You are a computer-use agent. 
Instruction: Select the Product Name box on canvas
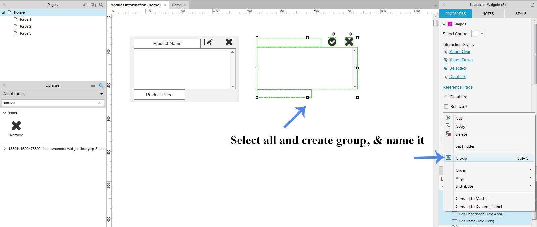(x=167, y=43)
